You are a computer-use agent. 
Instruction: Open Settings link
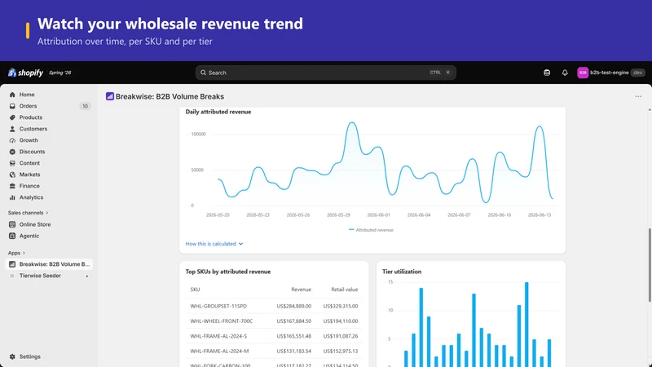click(x=30, y=356)
